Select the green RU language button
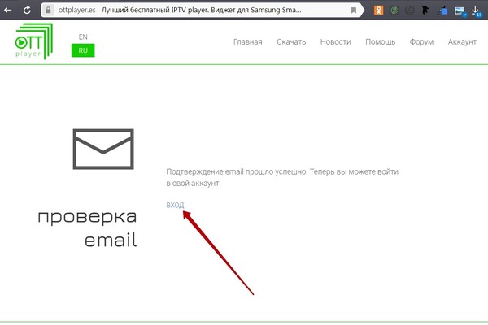 coord(83,50)
